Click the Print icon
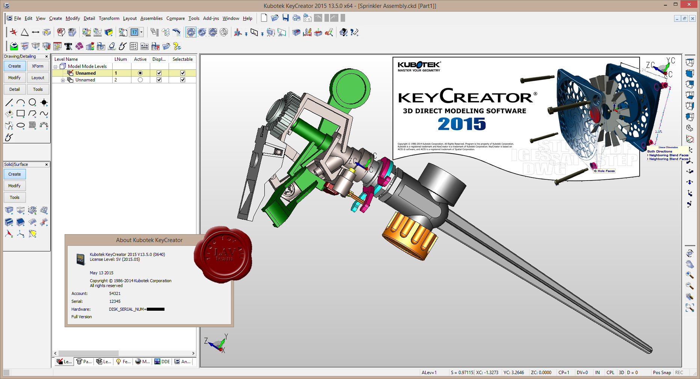Viewport: 700px width, 379px height. click(x=297, y=18)
